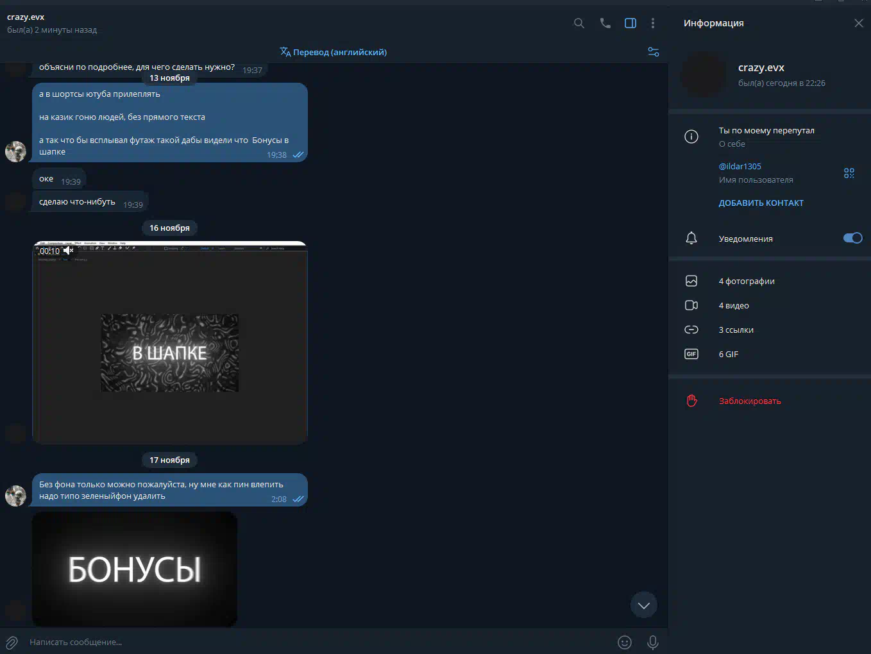Click 'был(а) сегодня в 22:26' status text
871x654 pixels.
click(x=782, y=83)
